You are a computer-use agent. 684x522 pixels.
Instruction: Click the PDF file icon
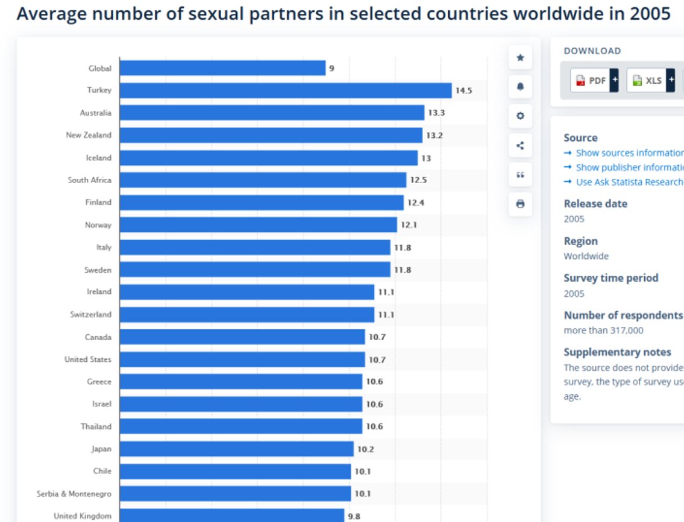tap(580, 81)
